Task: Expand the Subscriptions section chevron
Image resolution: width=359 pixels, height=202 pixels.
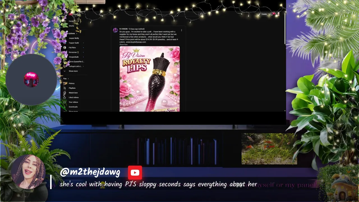Action: (x=77, y=33)
